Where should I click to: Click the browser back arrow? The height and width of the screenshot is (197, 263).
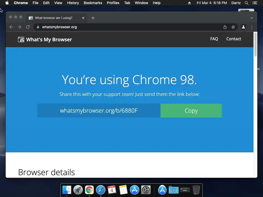coord(11,27)
